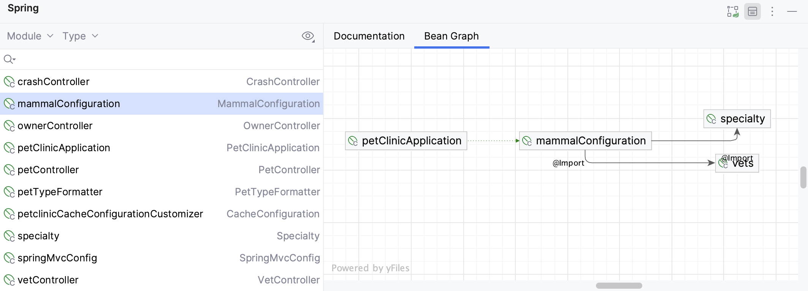Expand the Module dropdown

click(30, 36)
